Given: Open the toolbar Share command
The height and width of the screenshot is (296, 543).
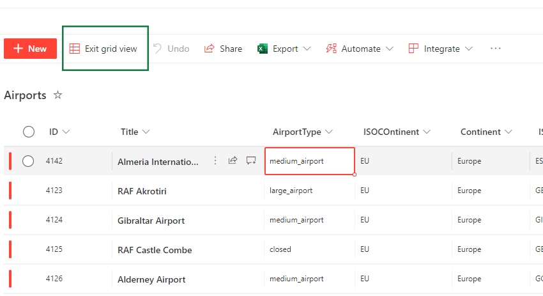Looking at the screenshot, I should click(x=223, y=49).
